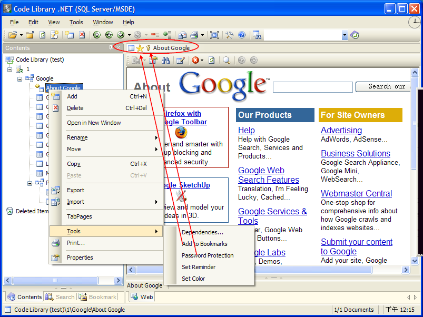Viewport: 423px width, 317px height.
Task: Select the Web tab below the document
Action: point(142,297)
